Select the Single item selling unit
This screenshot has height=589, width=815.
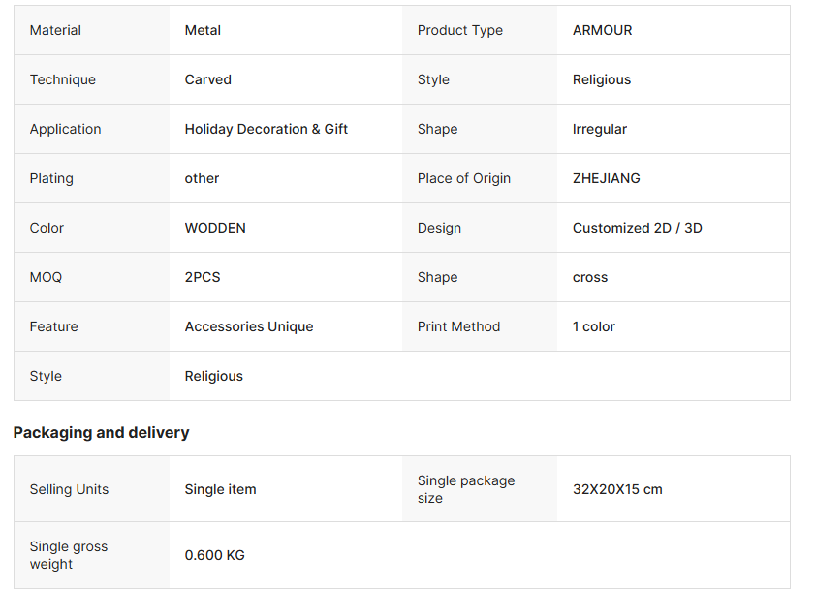pos(220,489)
